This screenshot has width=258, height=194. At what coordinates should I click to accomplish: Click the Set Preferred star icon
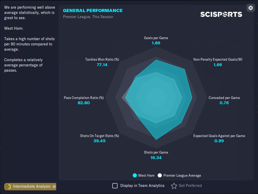[x=174, y=186]
